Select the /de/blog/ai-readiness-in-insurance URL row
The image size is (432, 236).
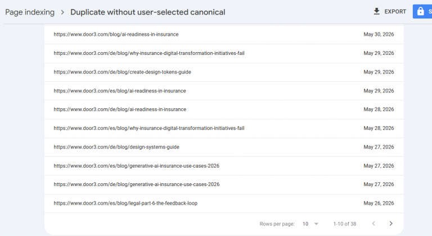[224, 109]
